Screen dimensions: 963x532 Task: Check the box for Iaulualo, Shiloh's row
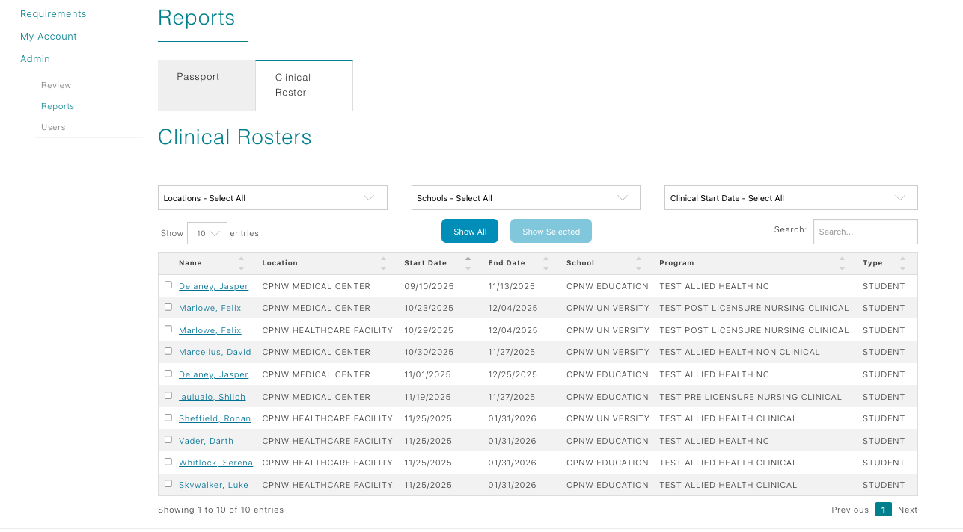click(168, 395)
